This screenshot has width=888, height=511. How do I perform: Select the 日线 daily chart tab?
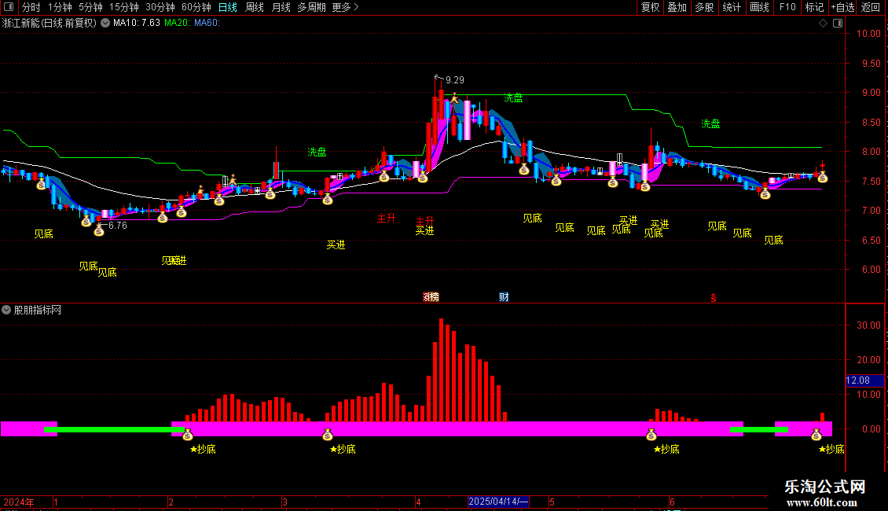click(228, 7)
